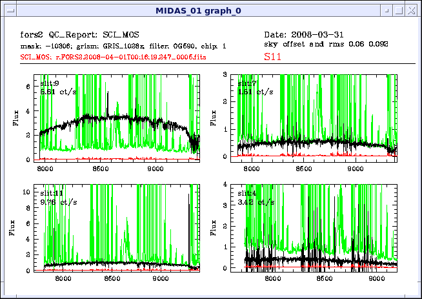Viewport: 422px width, 299px height.
Task: Click the 9.76 ct/s value in slit 11 plot
Action: tap(57, 201)
